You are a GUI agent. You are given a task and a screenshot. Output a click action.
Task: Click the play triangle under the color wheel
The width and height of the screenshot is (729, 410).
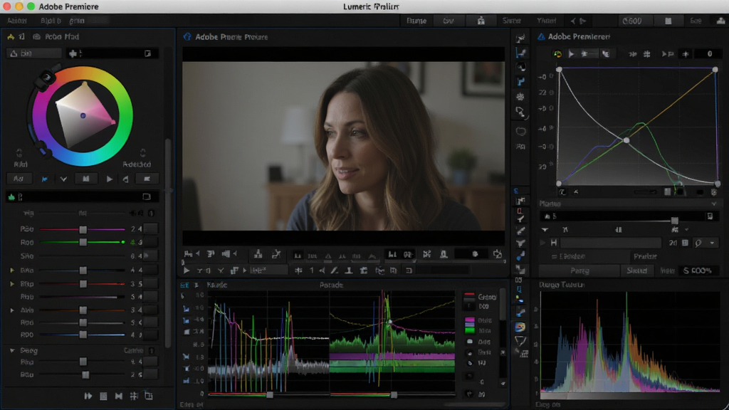tap(109, 179)
